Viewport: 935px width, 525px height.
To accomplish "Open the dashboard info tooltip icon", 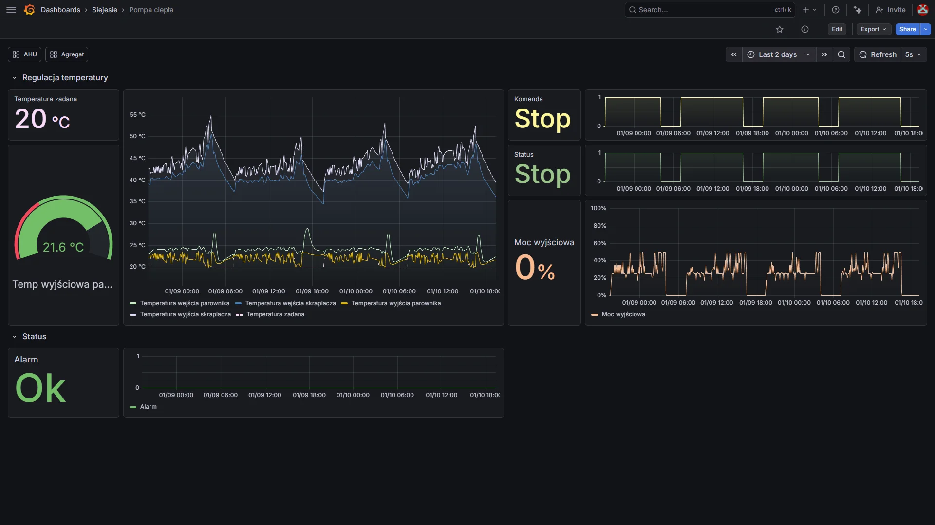I will 805,29.
